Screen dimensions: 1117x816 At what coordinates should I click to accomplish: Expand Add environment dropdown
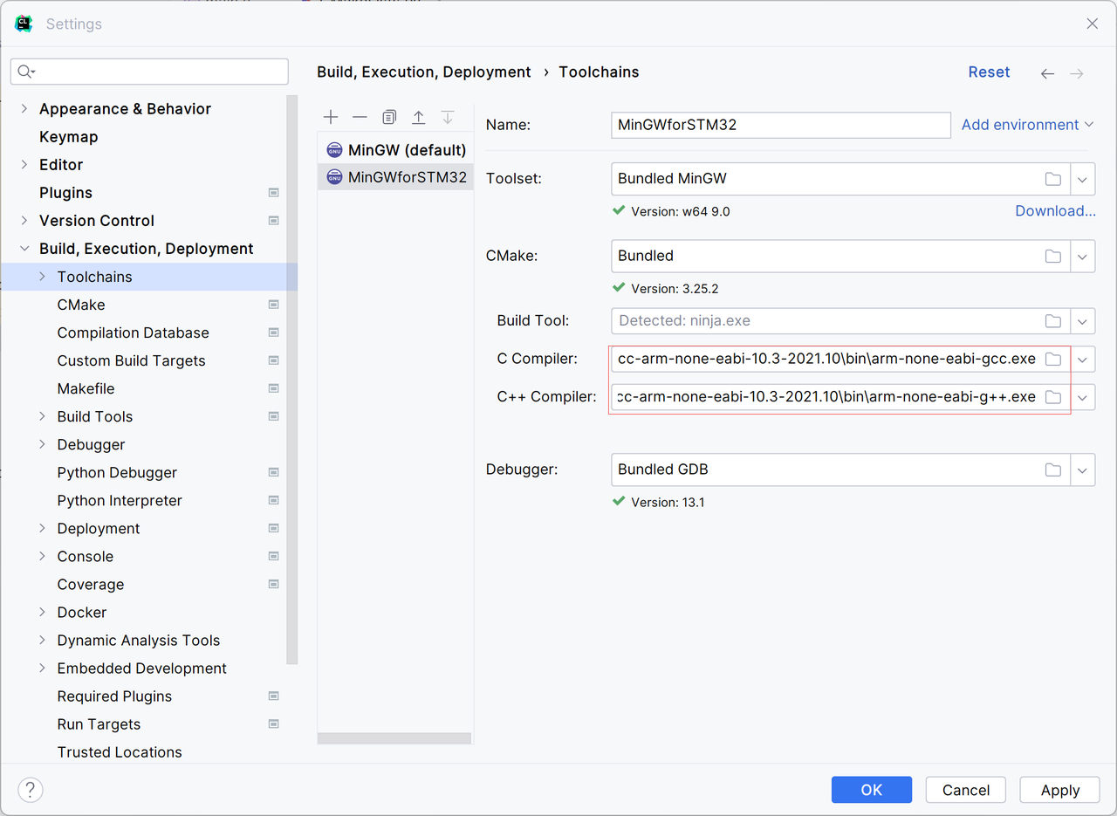tap(1027, 125)
